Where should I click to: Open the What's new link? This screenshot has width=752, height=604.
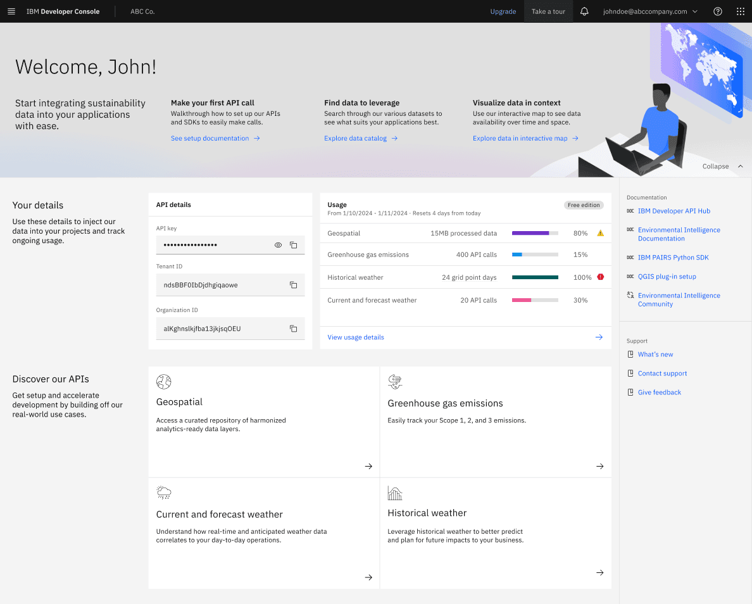pyautogui.click(x=656, y=355)
